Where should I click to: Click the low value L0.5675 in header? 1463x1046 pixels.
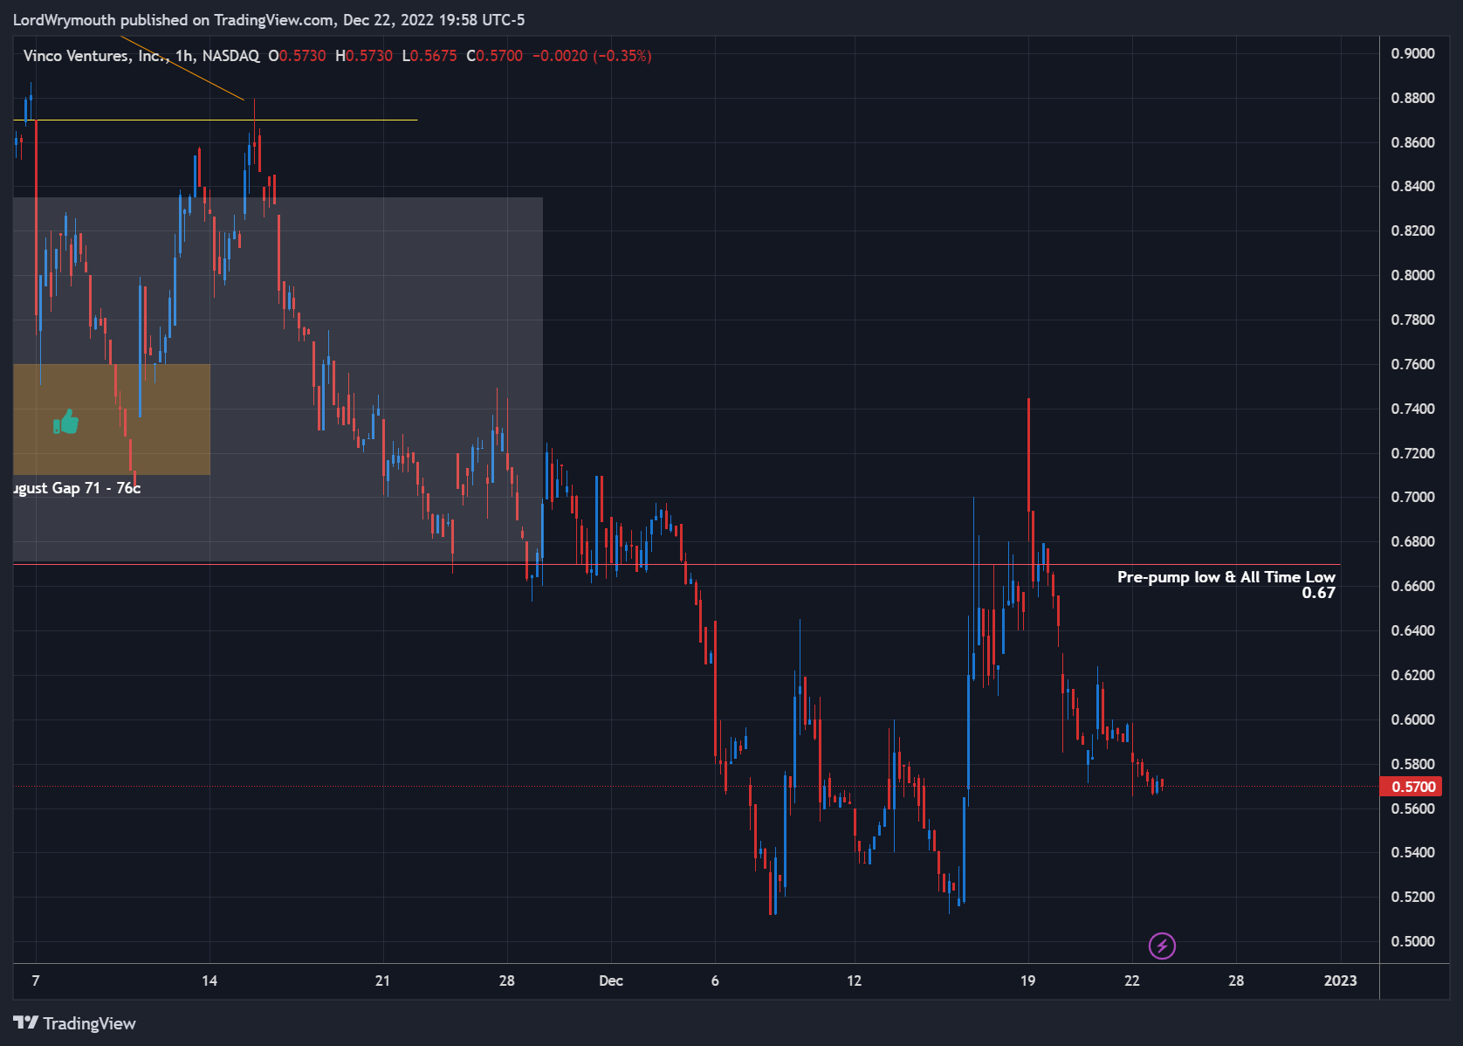(x=429, y=56)
